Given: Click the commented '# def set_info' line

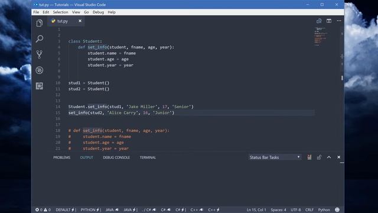Looking at the screenshot, I should [119, 131].
